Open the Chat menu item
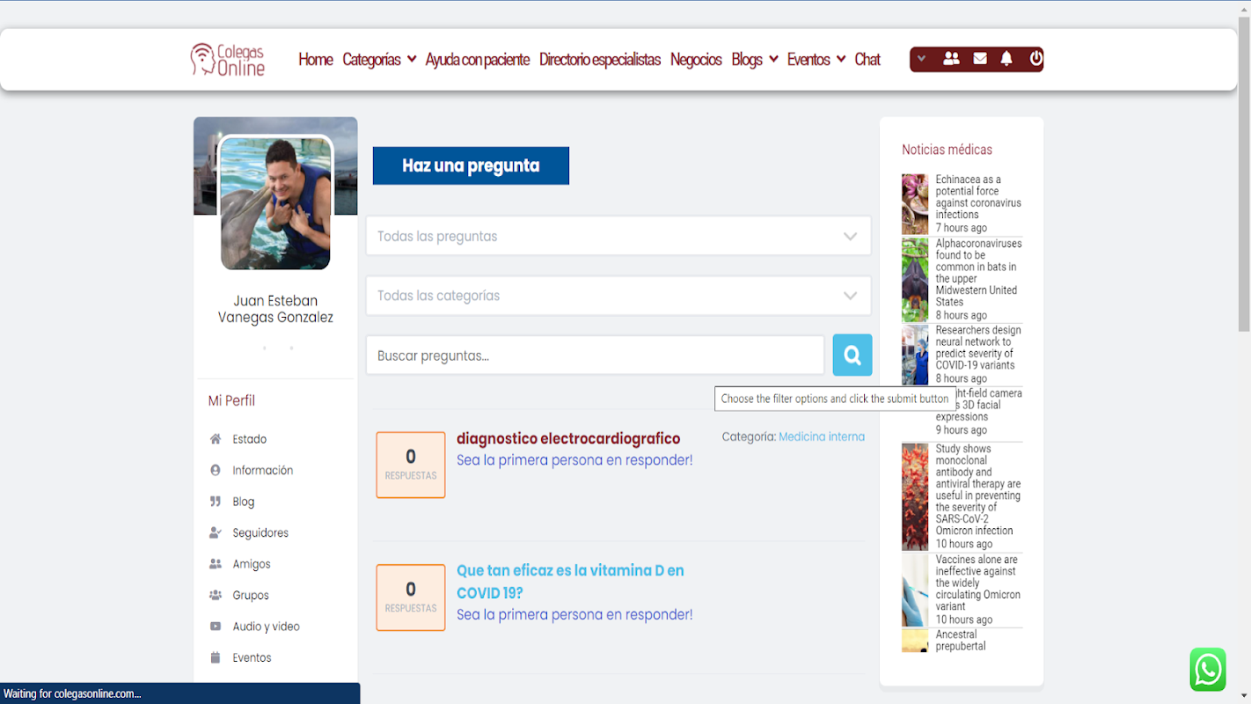 [867, 59]
